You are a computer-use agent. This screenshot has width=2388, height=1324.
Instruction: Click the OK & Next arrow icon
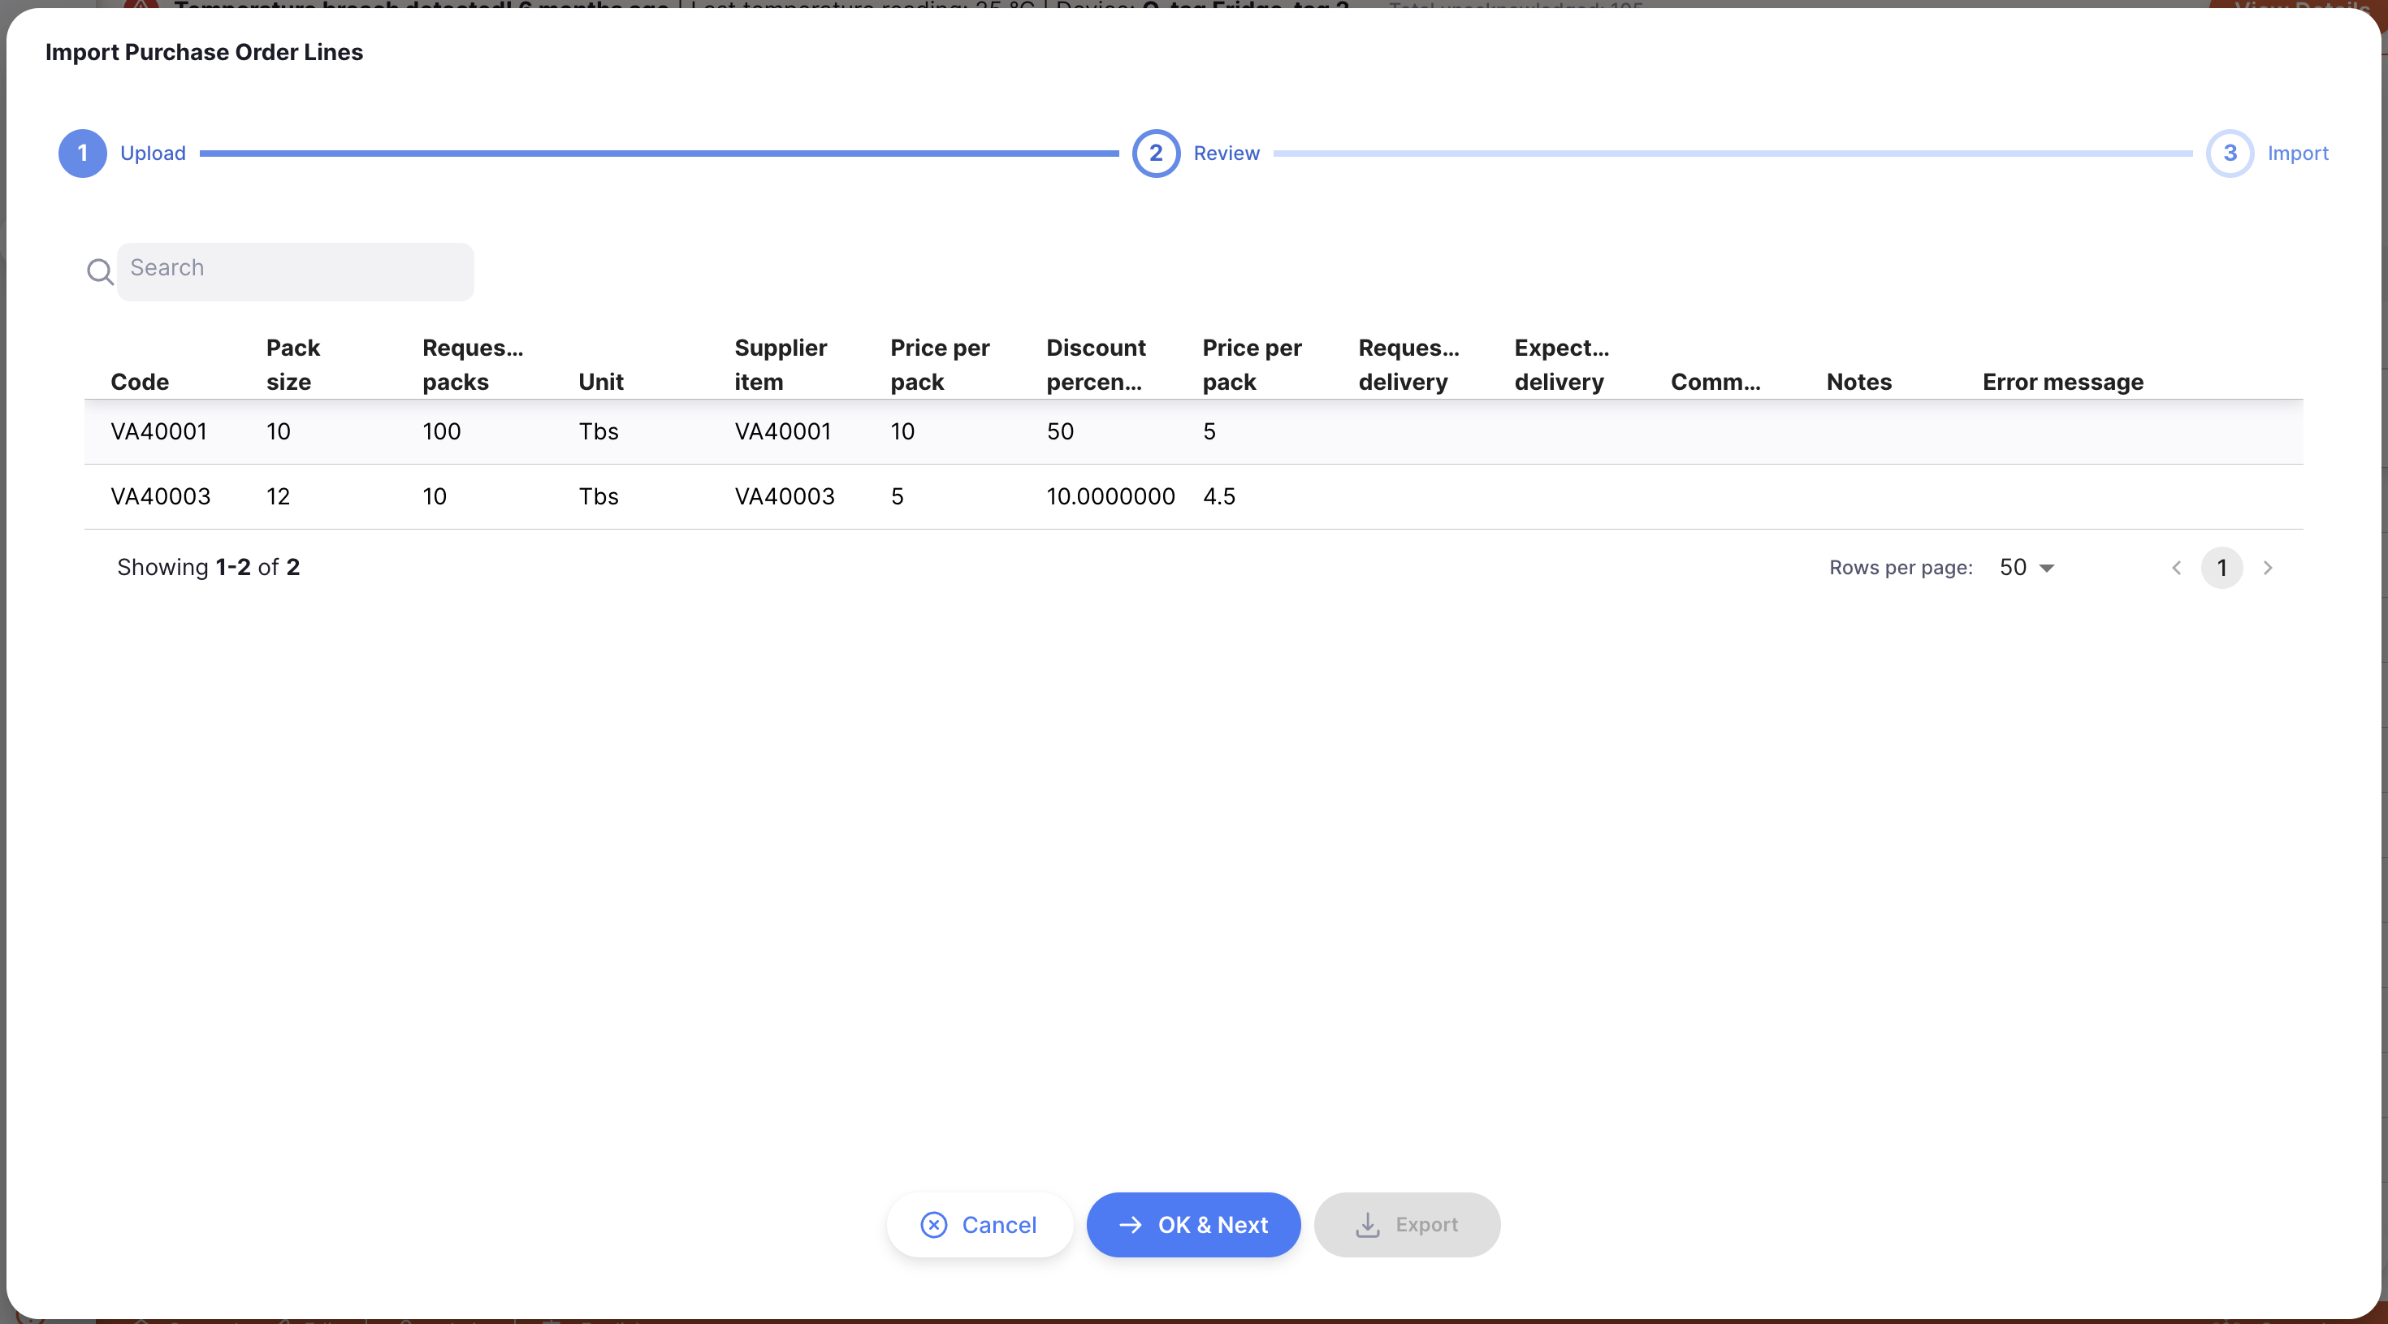coord(1130,1225)
